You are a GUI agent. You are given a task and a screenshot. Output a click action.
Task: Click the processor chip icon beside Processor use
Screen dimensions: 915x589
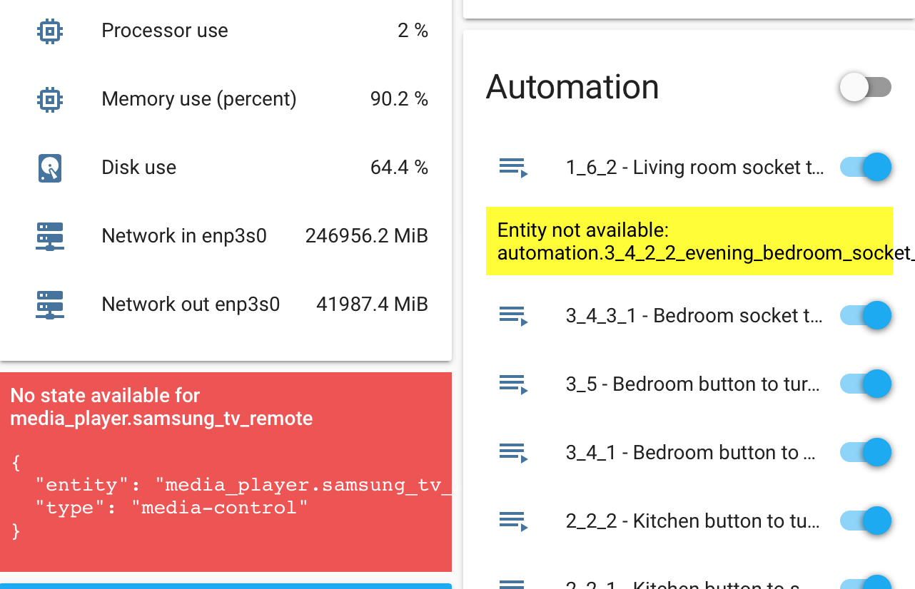point(49,31)
